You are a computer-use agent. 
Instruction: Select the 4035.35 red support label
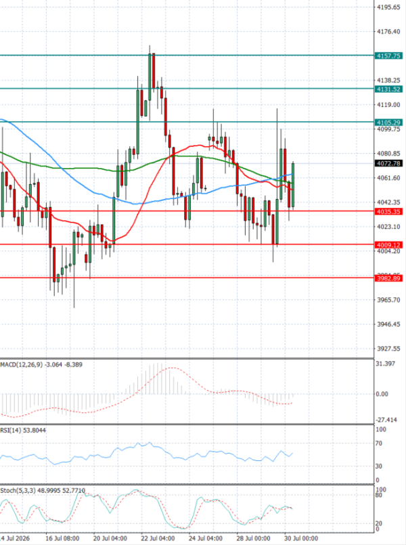[388, 211]
